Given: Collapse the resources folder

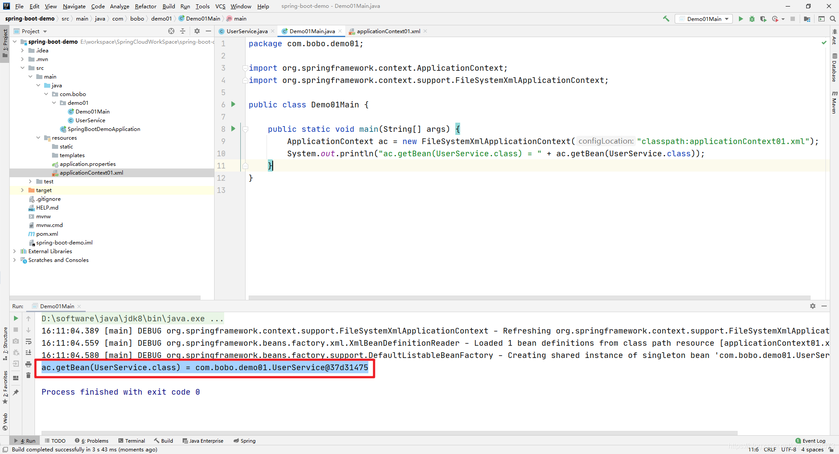Looking at the screenshot, I should 38,138.
